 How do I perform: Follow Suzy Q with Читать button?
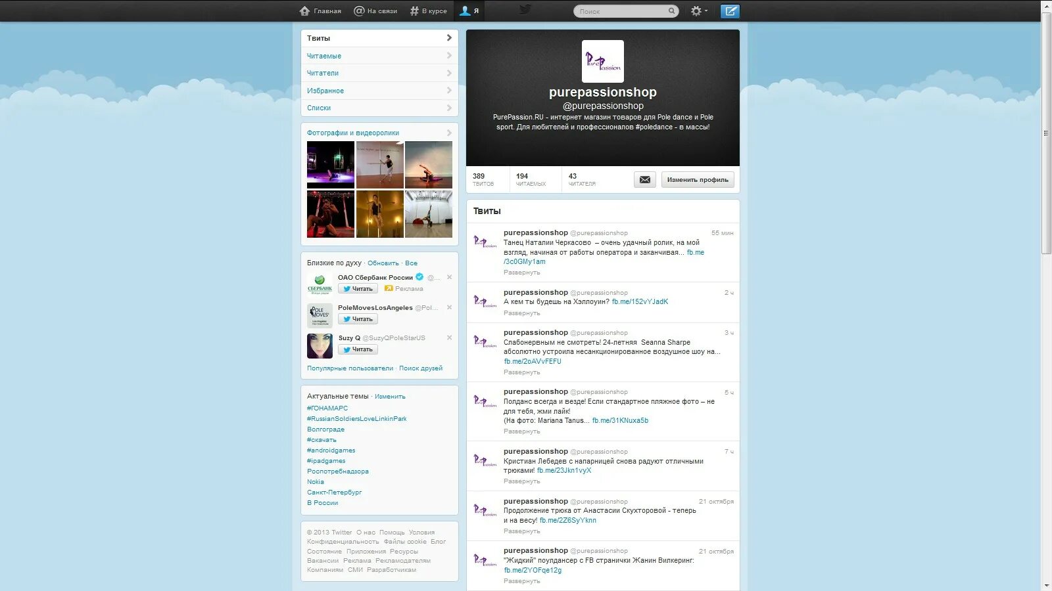(358, 349)
